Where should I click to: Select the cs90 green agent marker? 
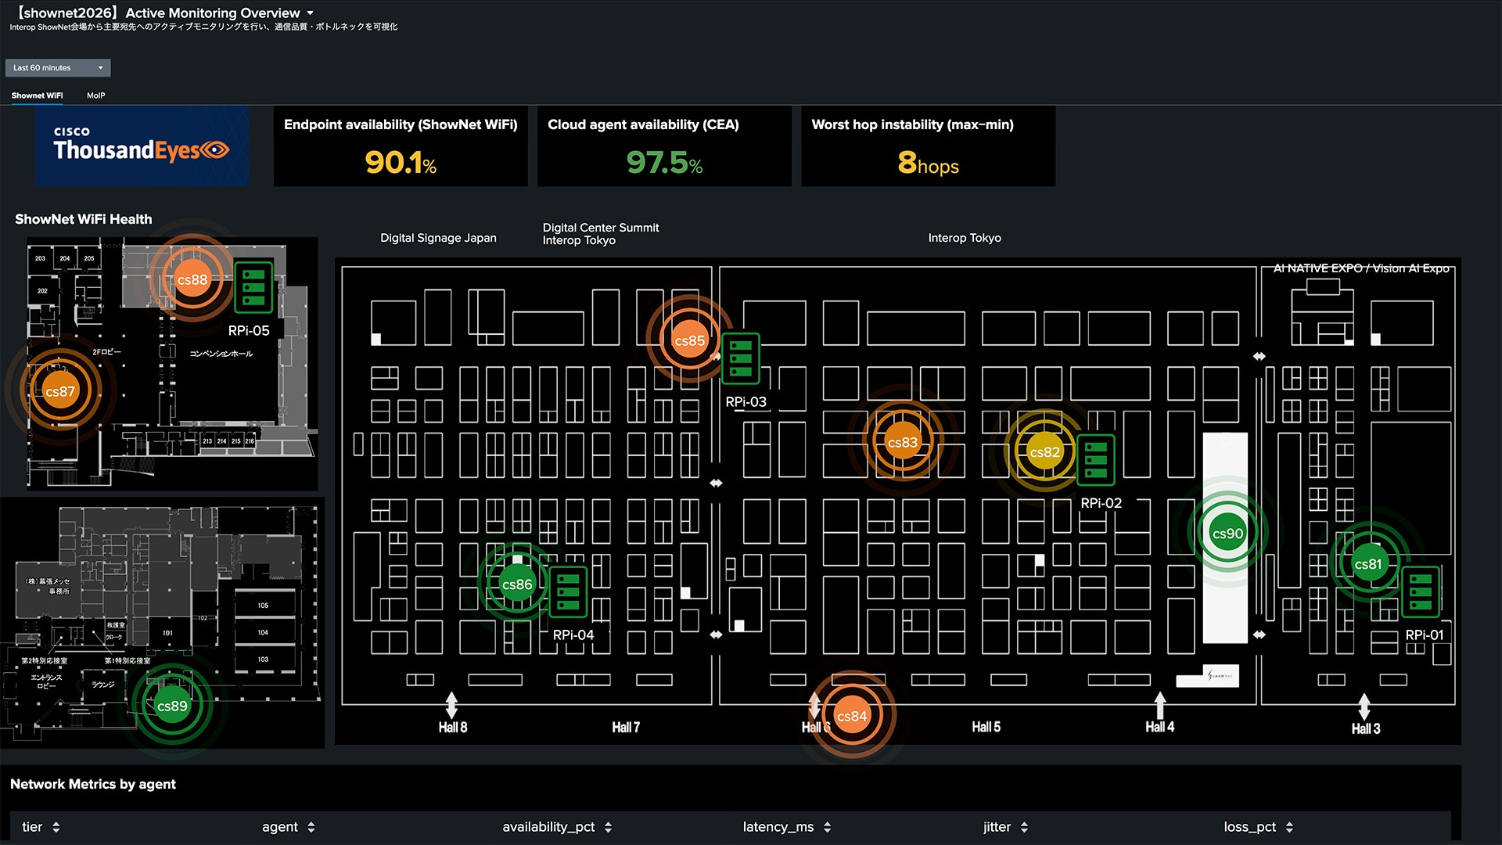point(1227,533)
